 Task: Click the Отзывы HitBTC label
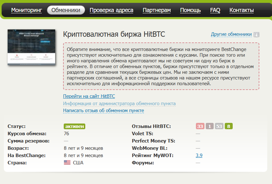coord(151,126)
